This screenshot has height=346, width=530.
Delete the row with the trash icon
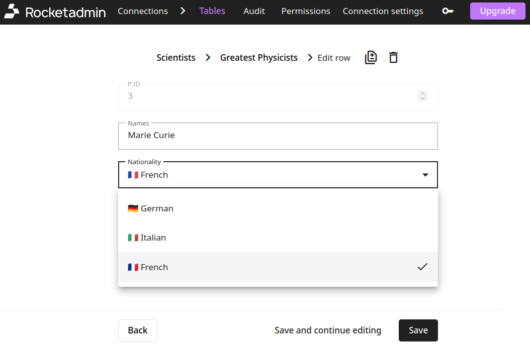(393, 57)
